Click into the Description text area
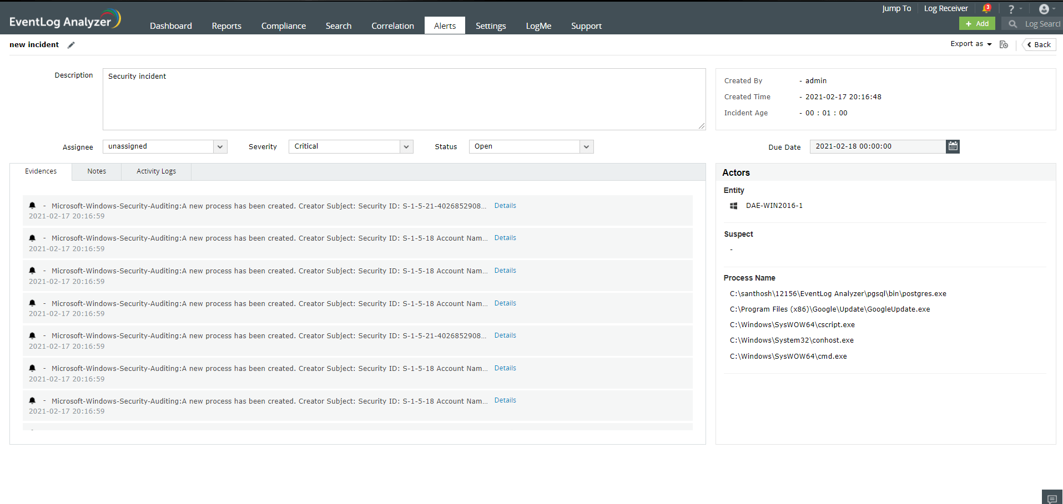 (404, 100)
